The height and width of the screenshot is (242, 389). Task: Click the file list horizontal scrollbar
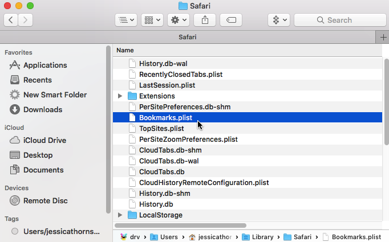[180, 225]
